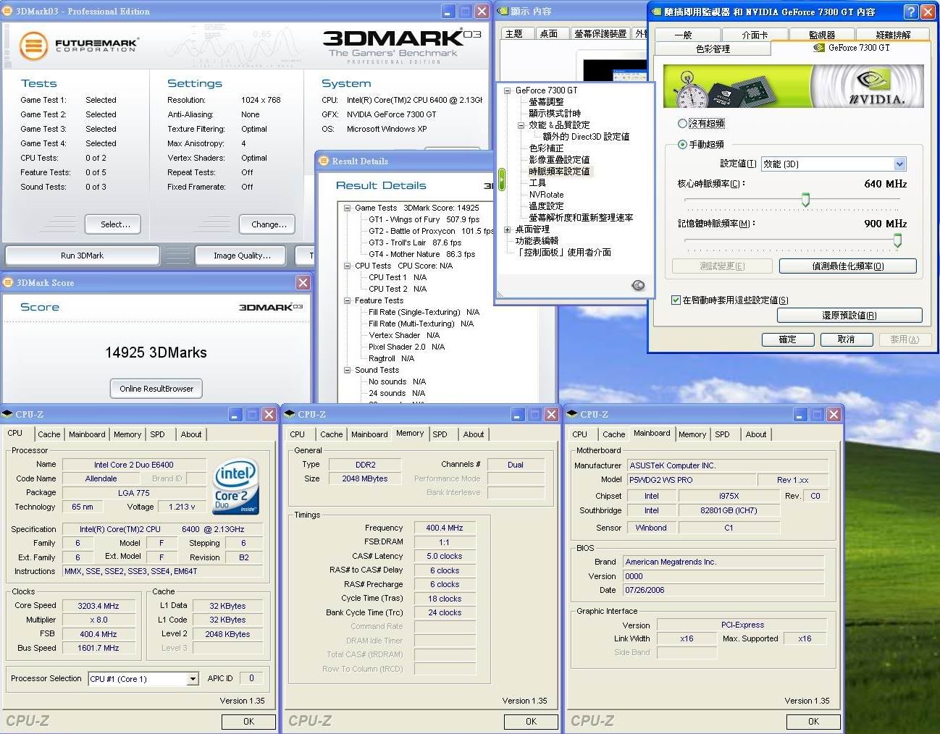This screenshot has height=734, width=940.
Task: Click the core clock frequency slider handle
Action: pyautogui.click(x=805, y=200)
